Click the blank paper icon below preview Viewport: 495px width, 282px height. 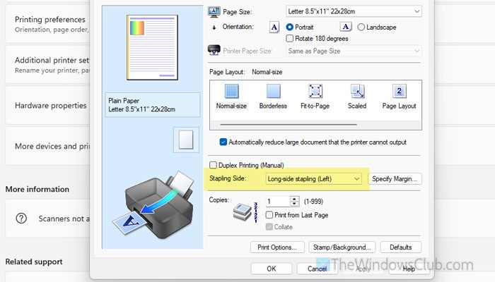[x=186, y=140]
